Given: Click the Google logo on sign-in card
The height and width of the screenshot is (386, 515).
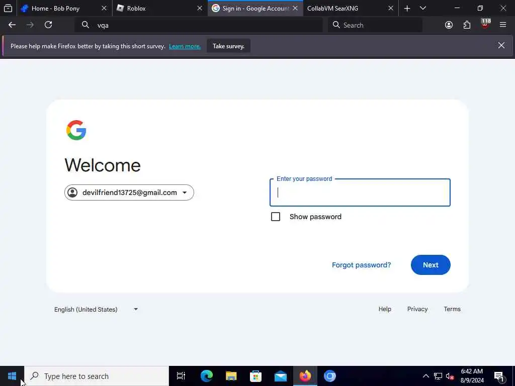Looking at the screenshot, I should tap(76, 130).
